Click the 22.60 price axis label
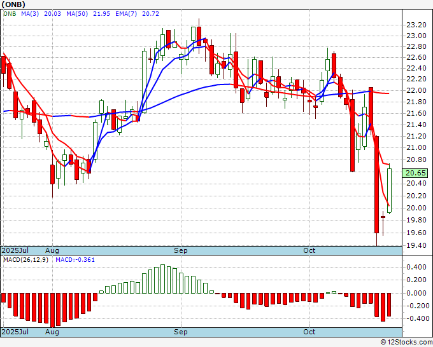Viewport: 433px width, 347px height. (416, 57)
